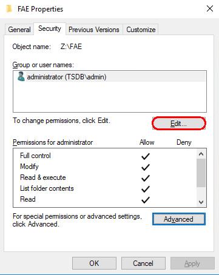Click the permissions list scrollbar thumb
Viewport: 219px width, 275px height.
point(201,173)
